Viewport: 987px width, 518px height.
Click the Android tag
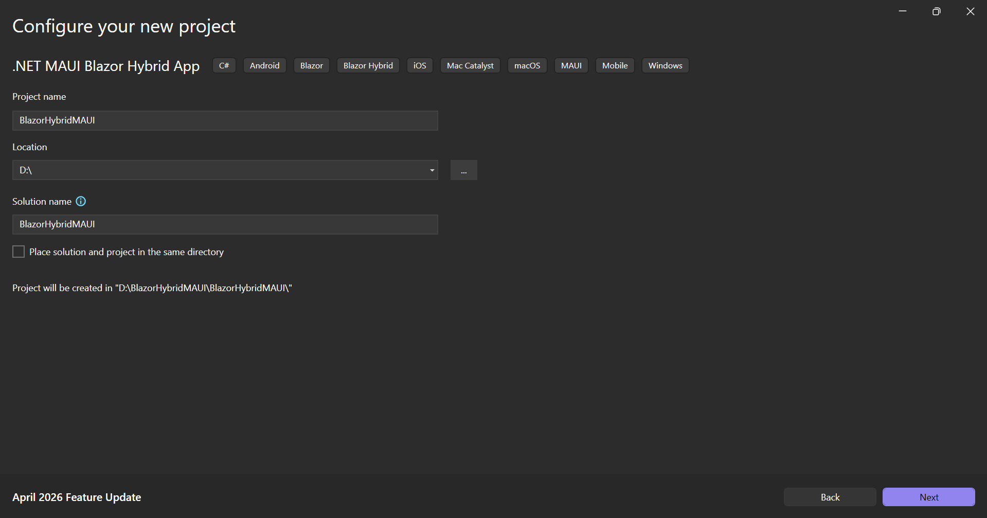[265, 65]
